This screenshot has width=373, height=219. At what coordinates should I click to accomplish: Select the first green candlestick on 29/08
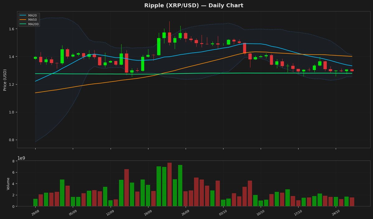[x=35, y=58]
